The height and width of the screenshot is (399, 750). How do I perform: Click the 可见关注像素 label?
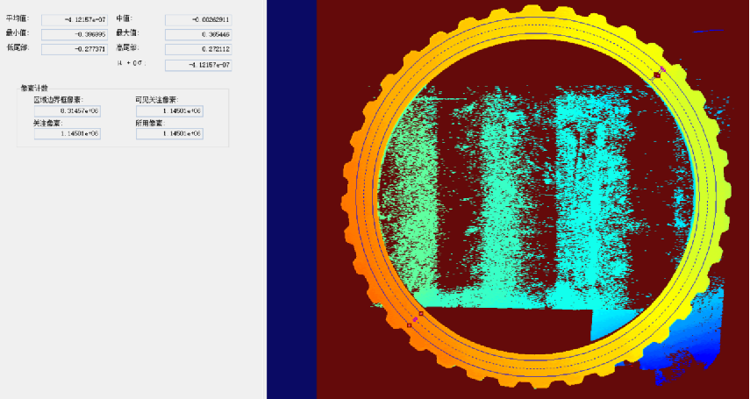pyautogui.click(x=157, y=100)
